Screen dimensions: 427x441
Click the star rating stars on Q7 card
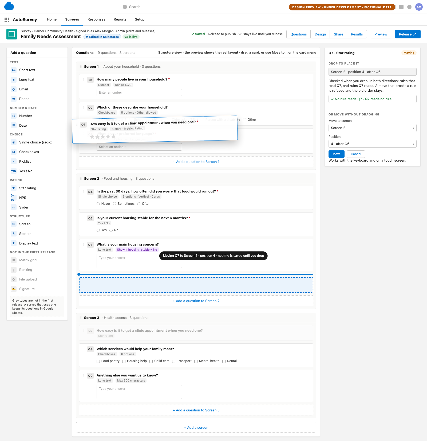[103, 137]
